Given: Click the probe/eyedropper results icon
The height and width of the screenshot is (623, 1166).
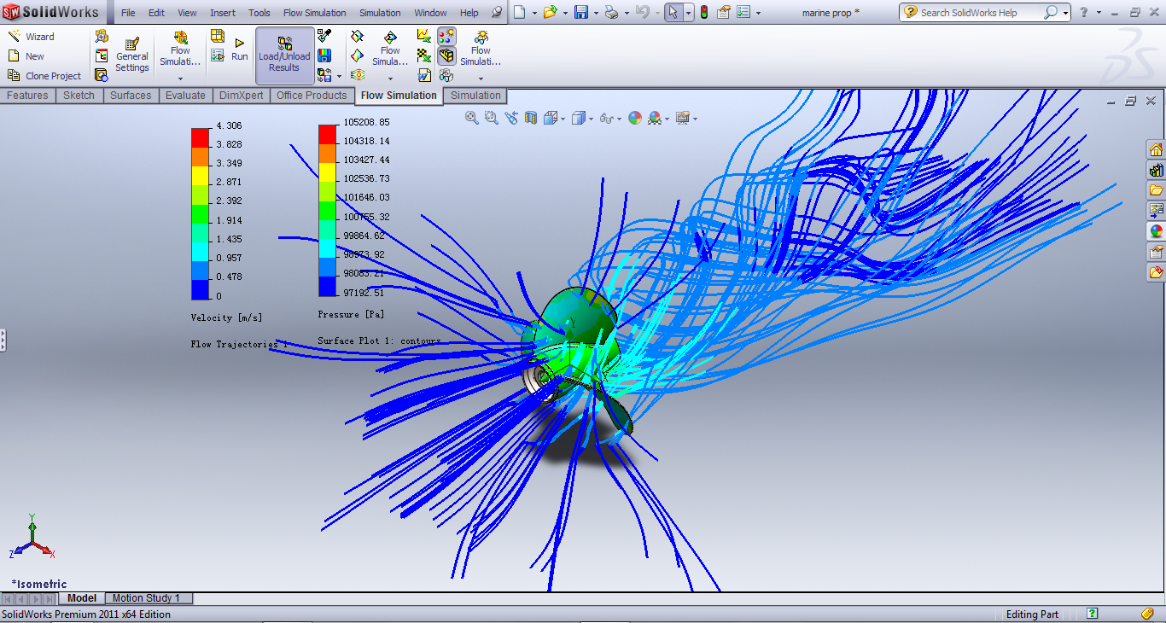Looking at the screenshot, I should click(x=324, y=35).
